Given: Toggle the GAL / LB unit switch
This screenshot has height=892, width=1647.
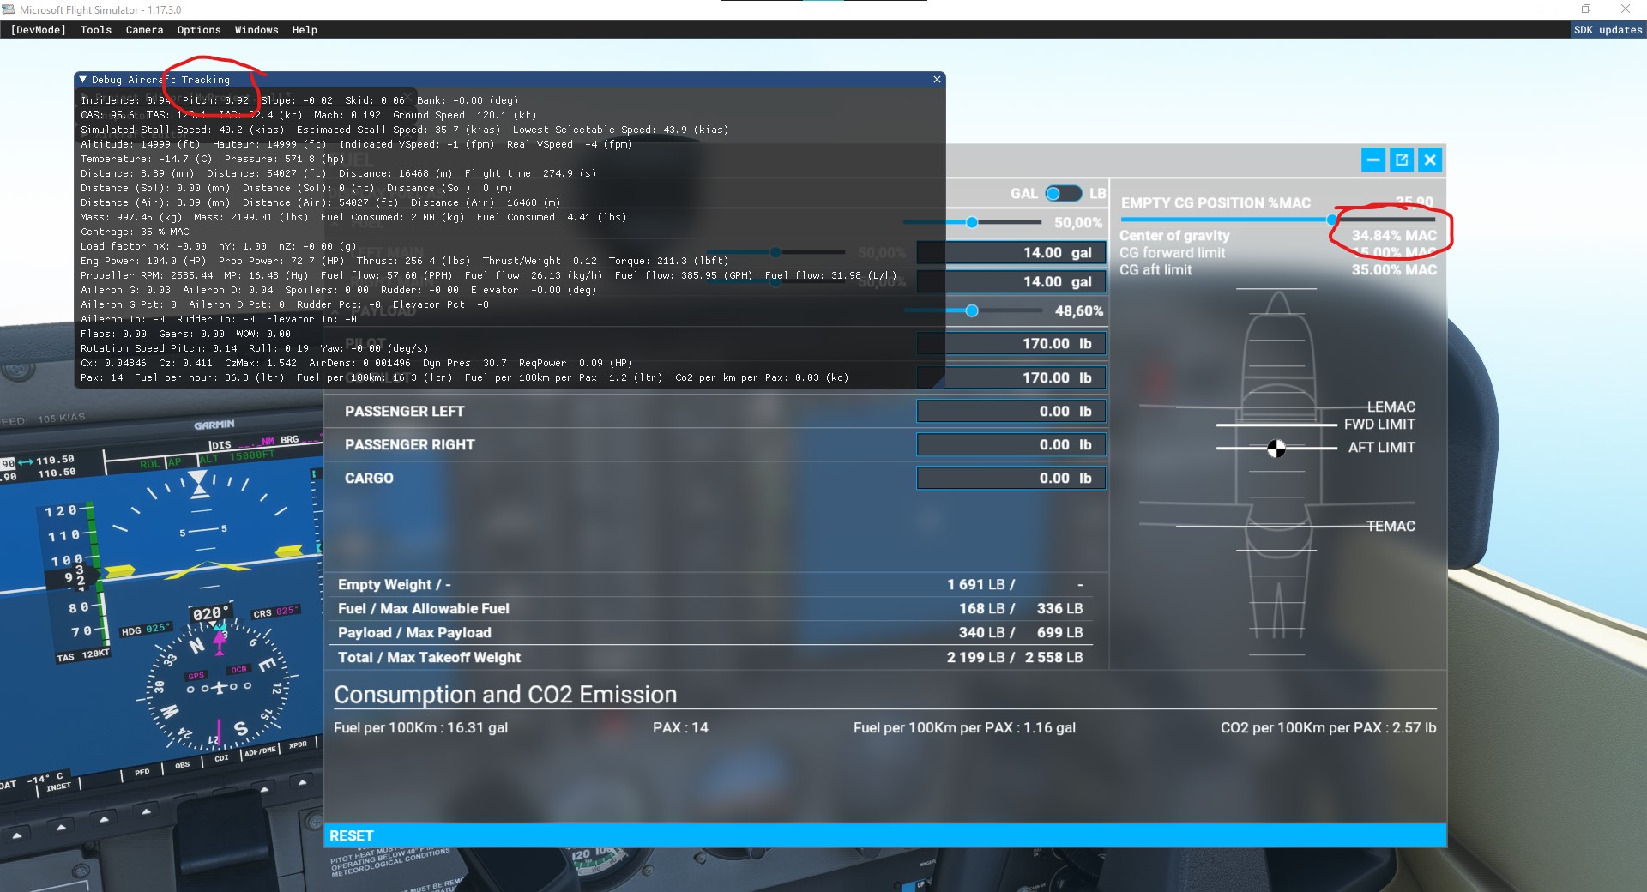Looking at the screenshot, I should [1063, 193].
